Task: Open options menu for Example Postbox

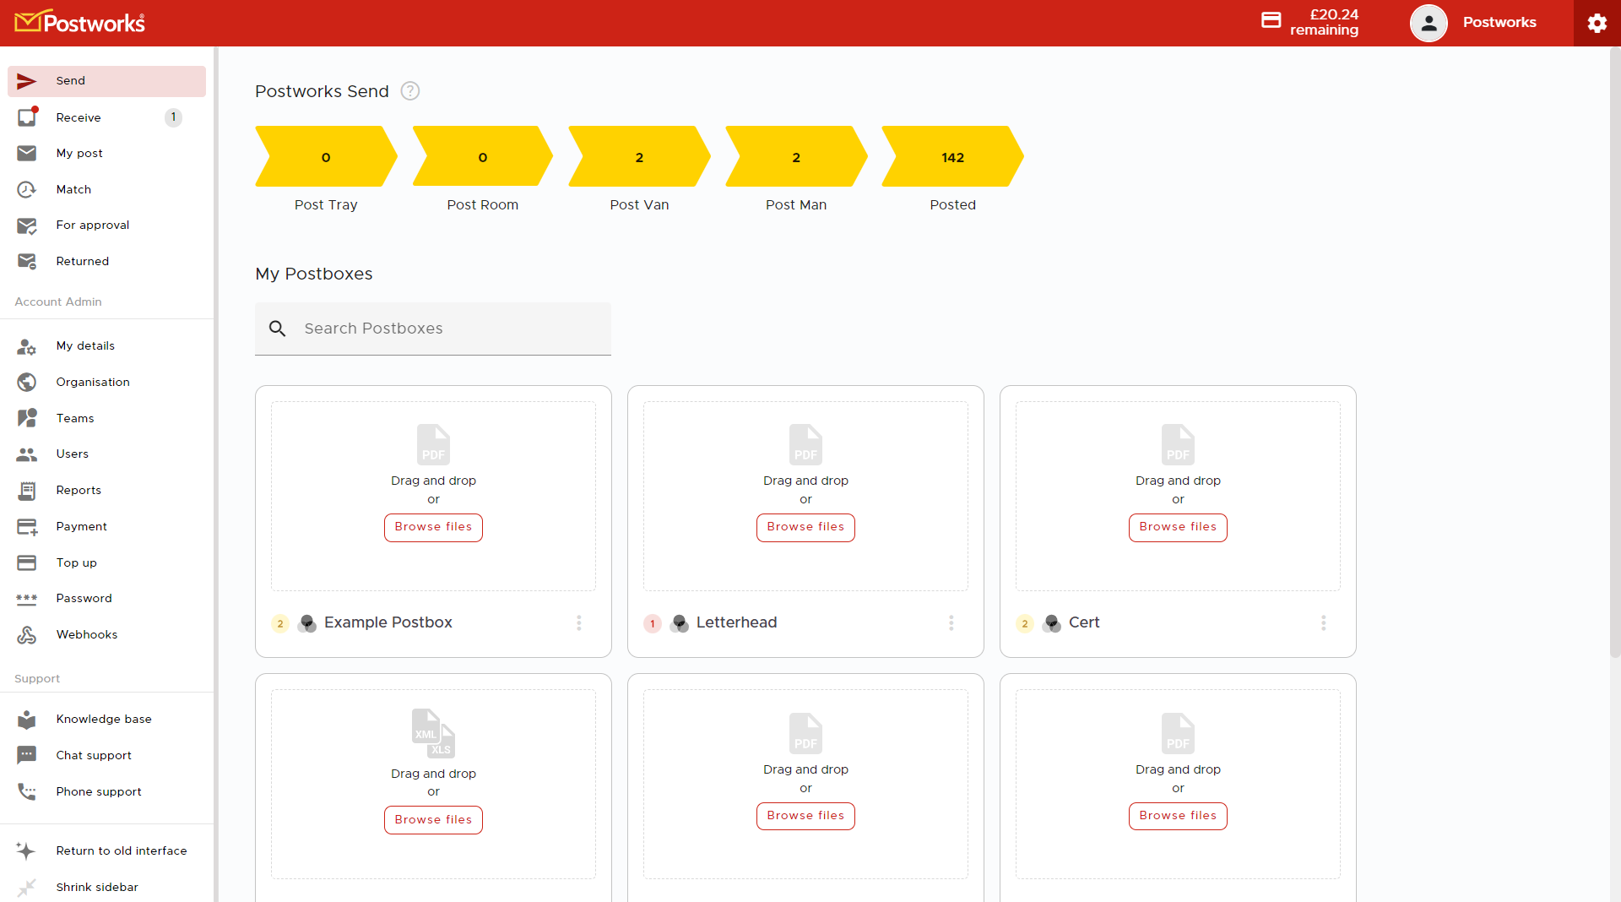Action: tap(578, 623)
